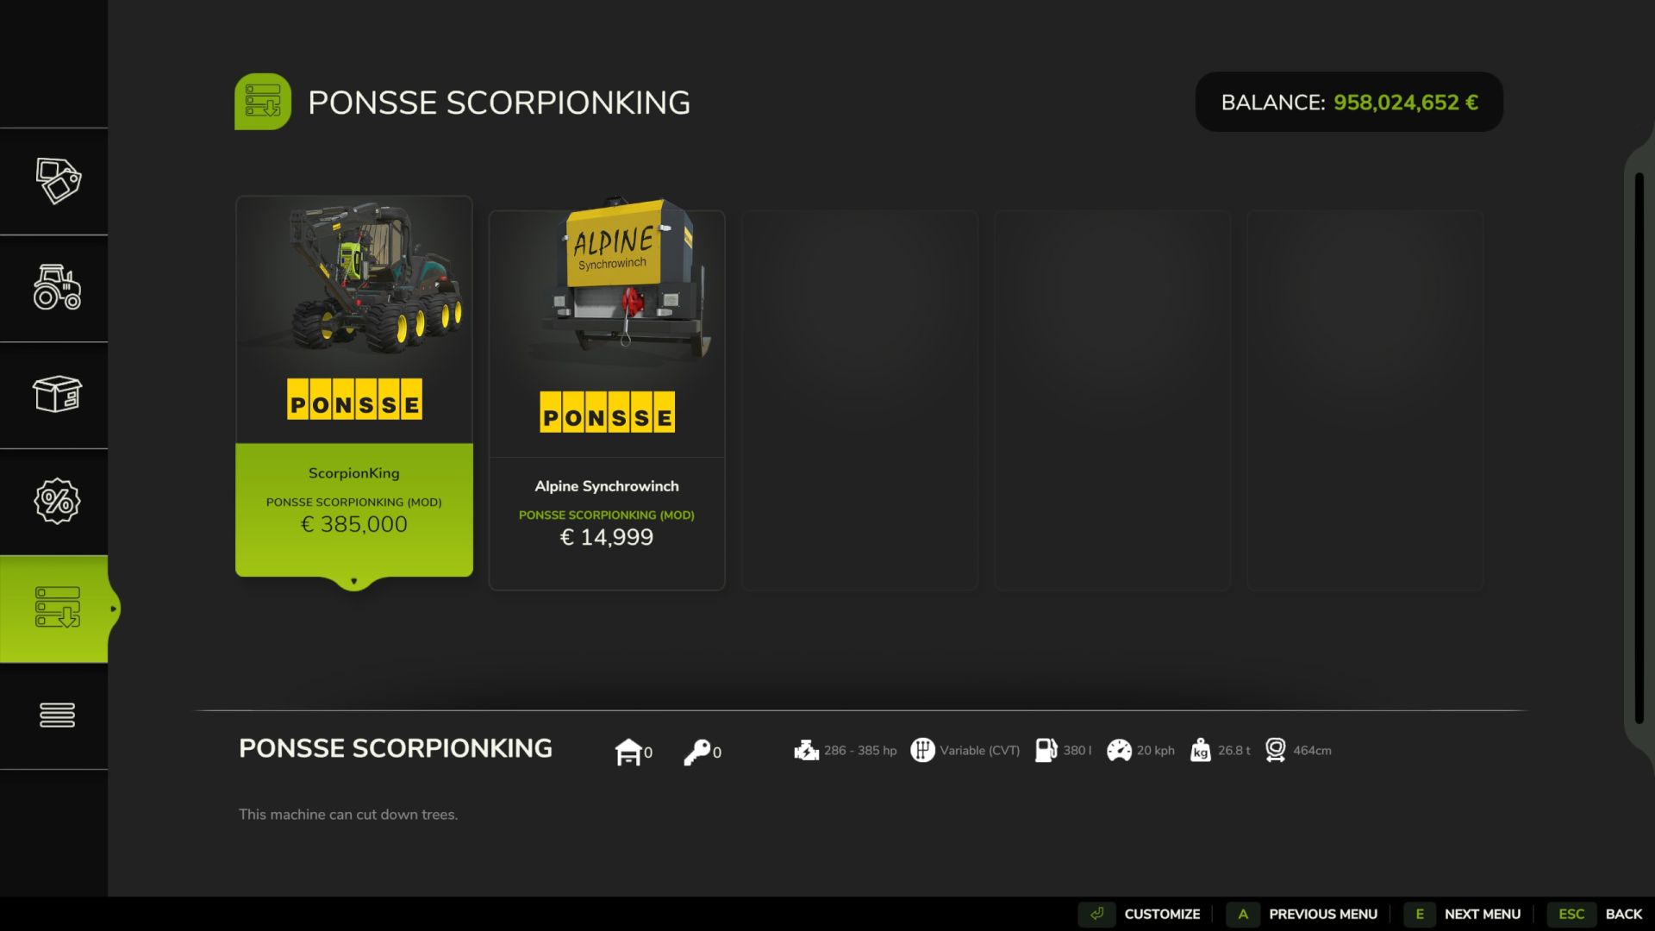Open the Sales percent icon in sidebar
The height and width of the screenshot is (931, 1655).
pos(56,502)
